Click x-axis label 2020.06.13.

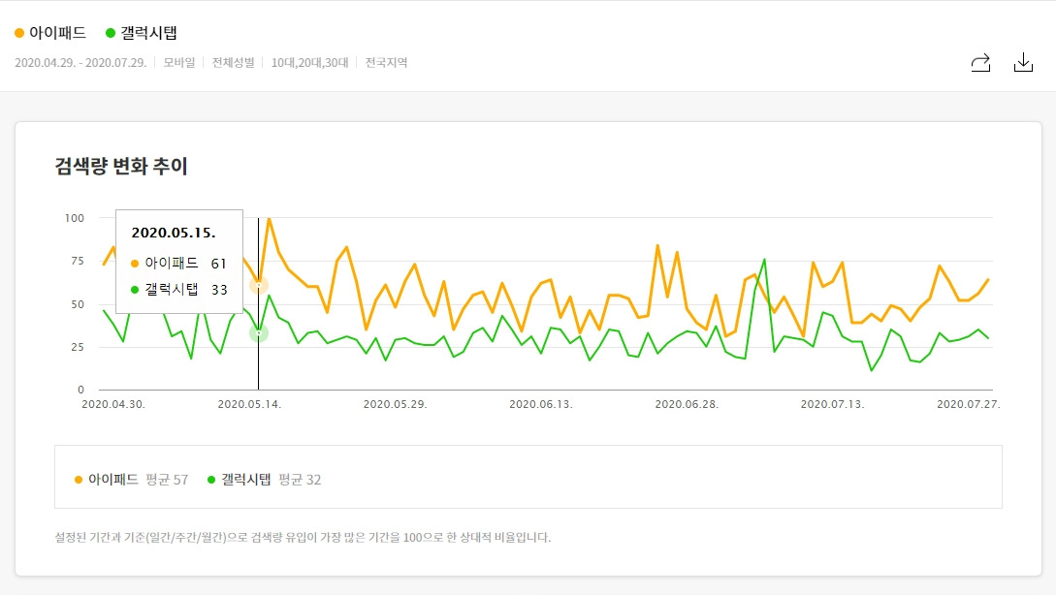click(x=541, y=404)
